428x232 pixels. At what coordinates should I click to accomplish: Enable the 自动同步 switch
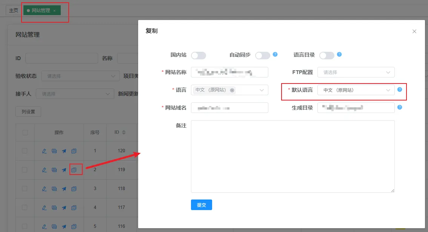(263, 56)
